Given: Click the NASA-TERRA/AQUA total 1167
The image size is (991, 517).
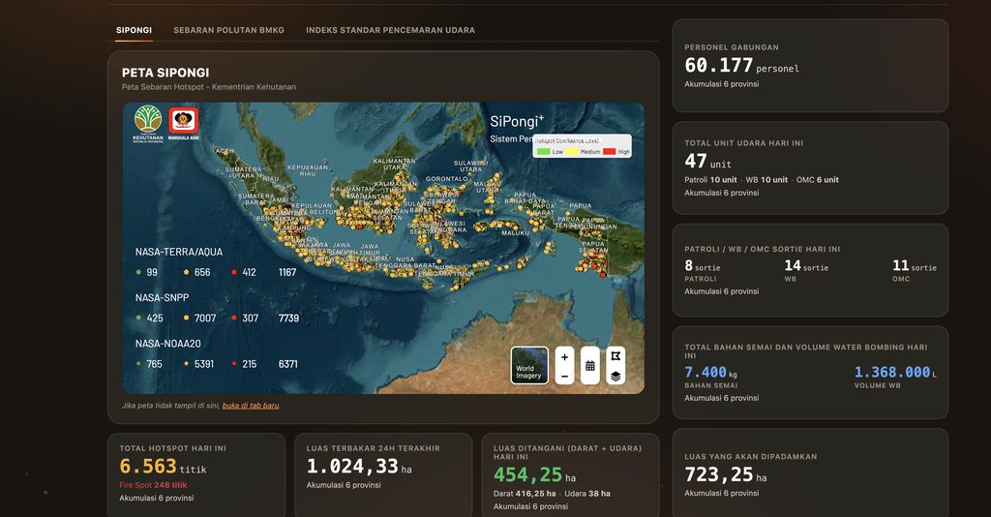Looking at the screenshot, I should (287, 272).
